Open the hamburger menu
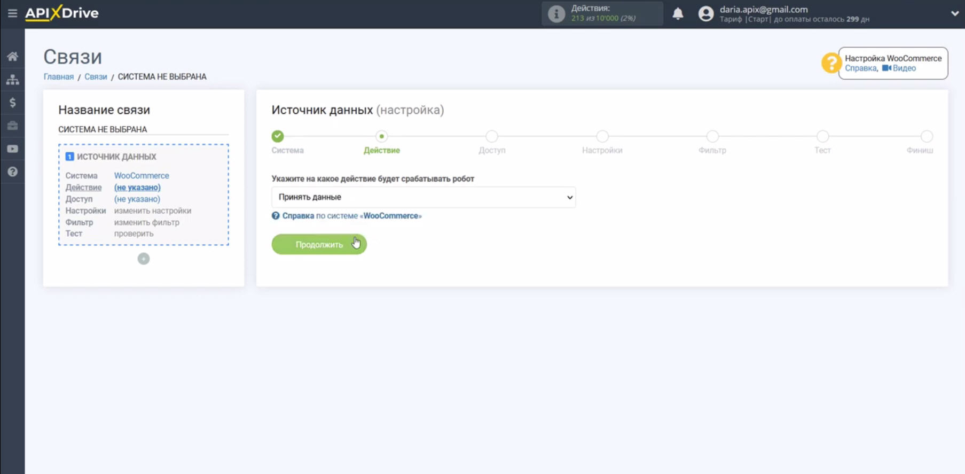The image size is (965, 474). click(x=12, y=13)
